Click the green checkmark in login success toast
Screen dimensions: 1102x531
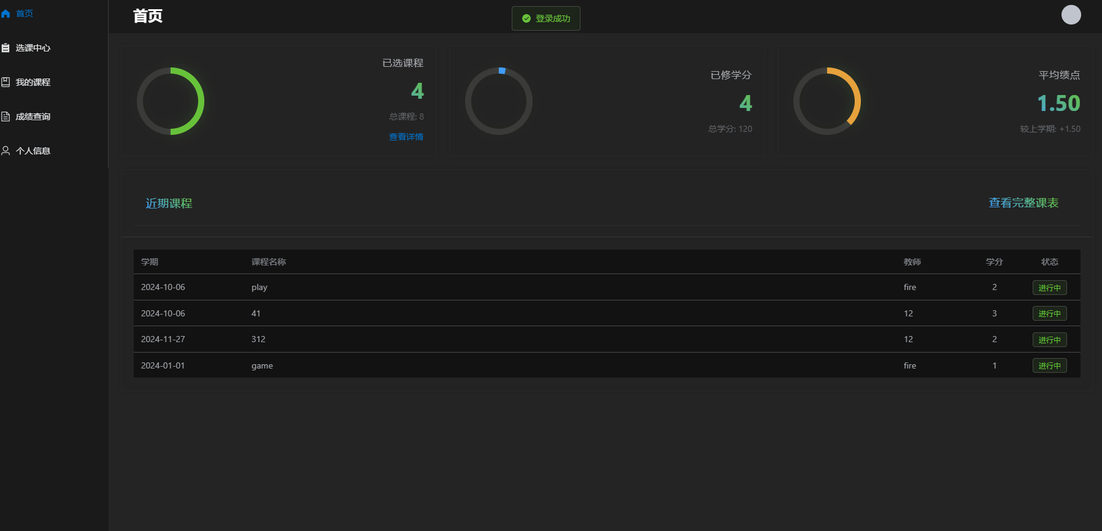(x=526, y=18)
